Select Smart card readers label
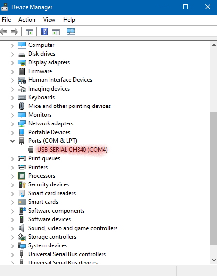This screenshot has width=217, height=276. coord(52,193)
